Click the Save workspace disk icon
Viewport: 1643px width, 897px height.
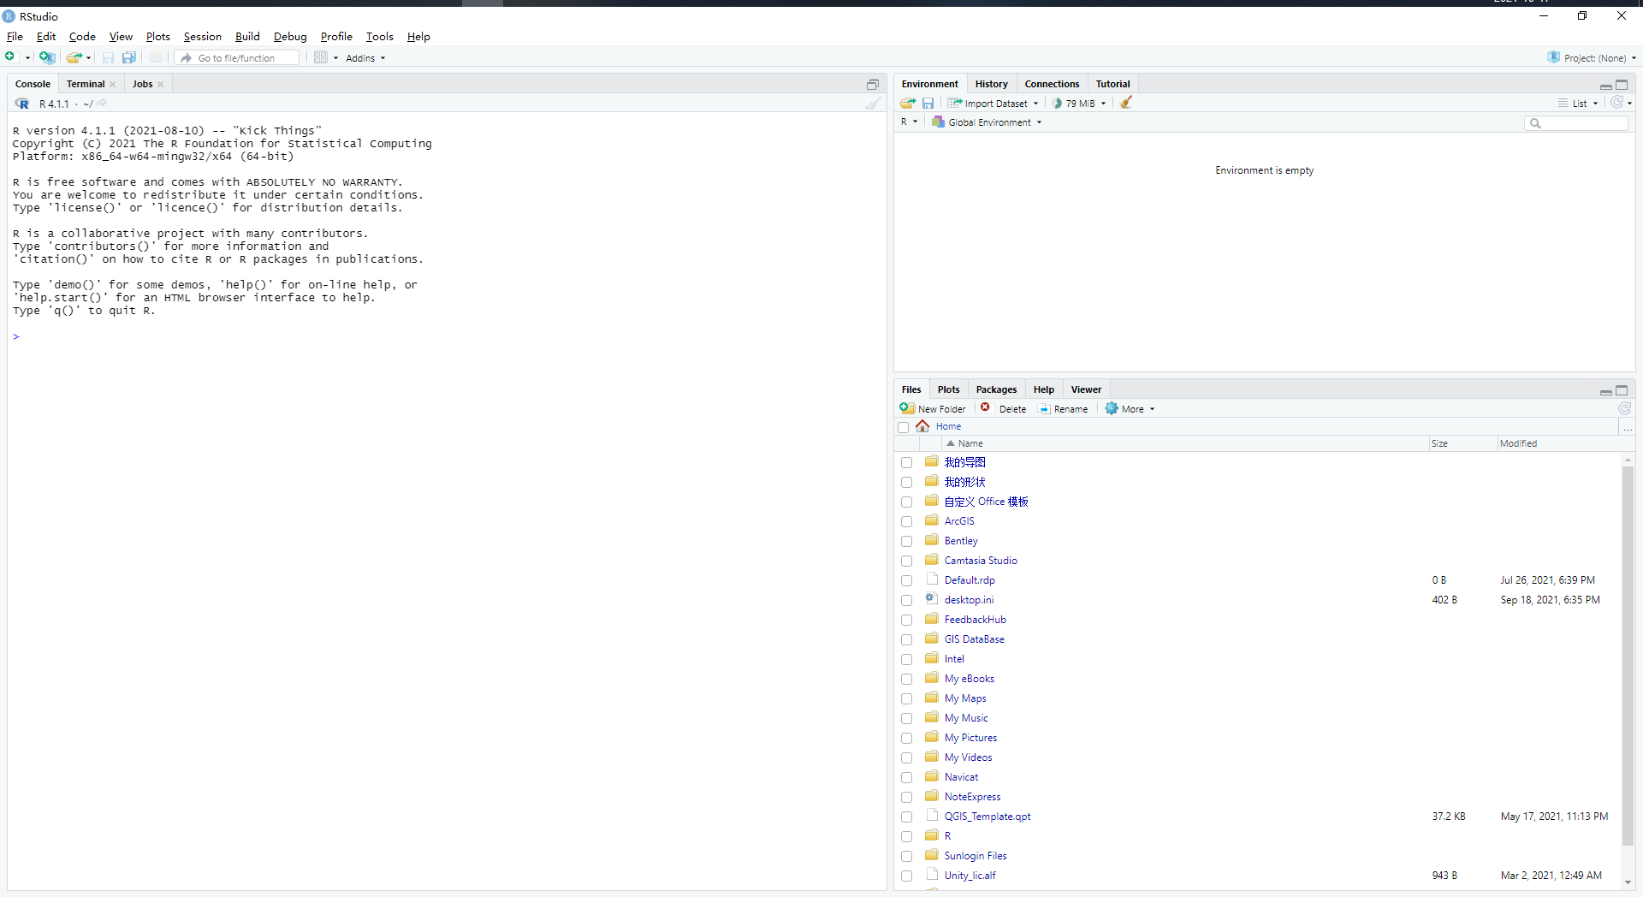click(928, 103)
